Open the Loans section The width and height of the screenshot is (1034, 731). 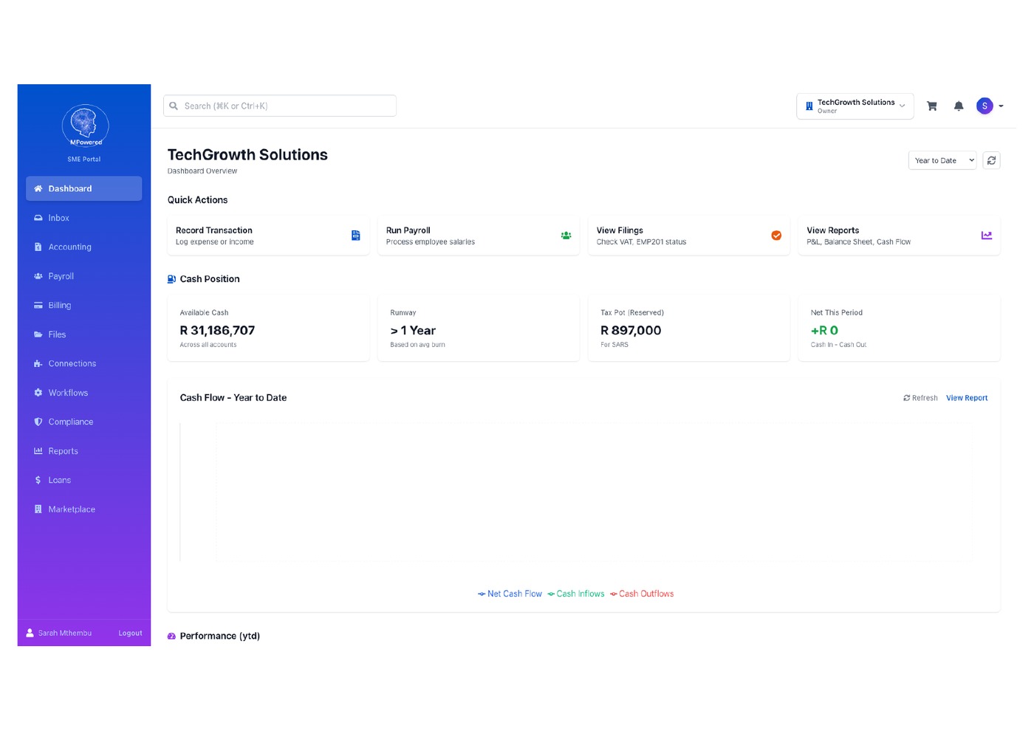click(60, 480)
